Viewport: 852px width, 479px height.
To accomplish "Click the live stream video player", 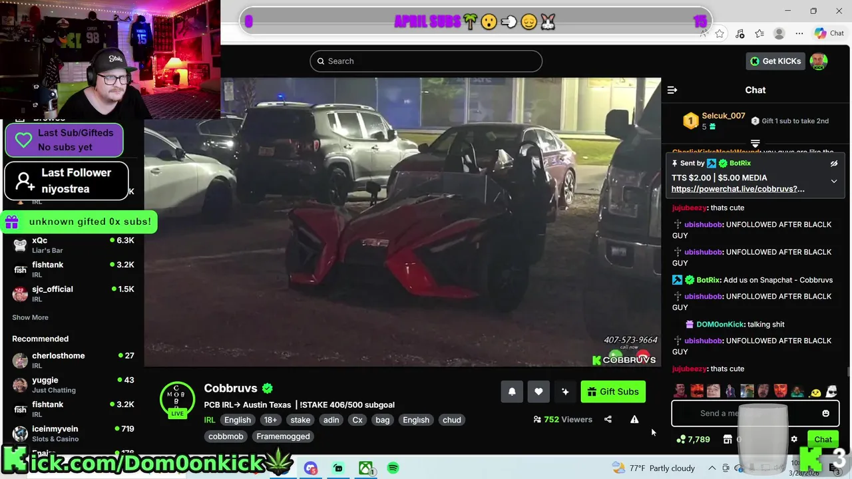I will [403, 222].
